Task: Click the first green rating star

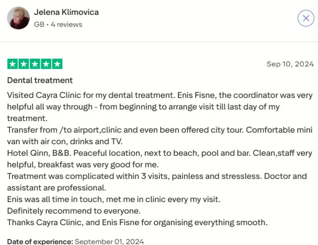Action: pyautogui.click(x=13, y=64)
